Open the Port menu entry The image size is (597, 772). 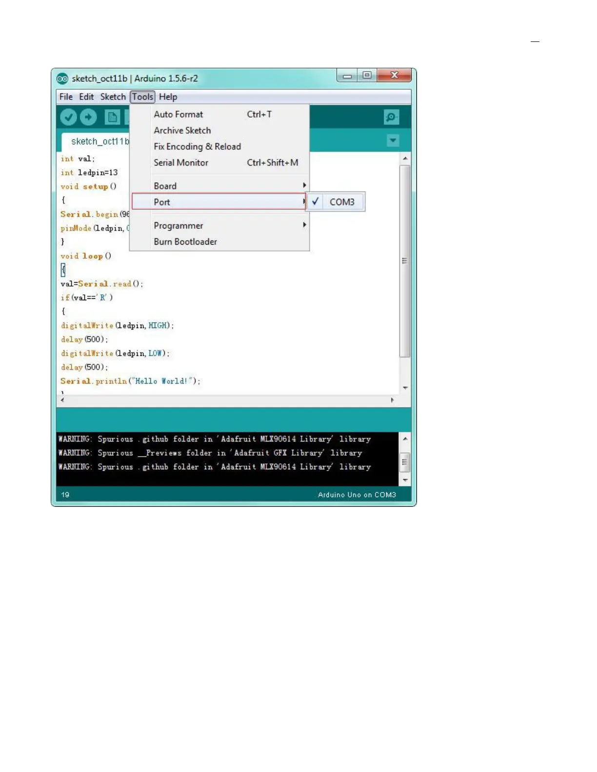[219, 202]
